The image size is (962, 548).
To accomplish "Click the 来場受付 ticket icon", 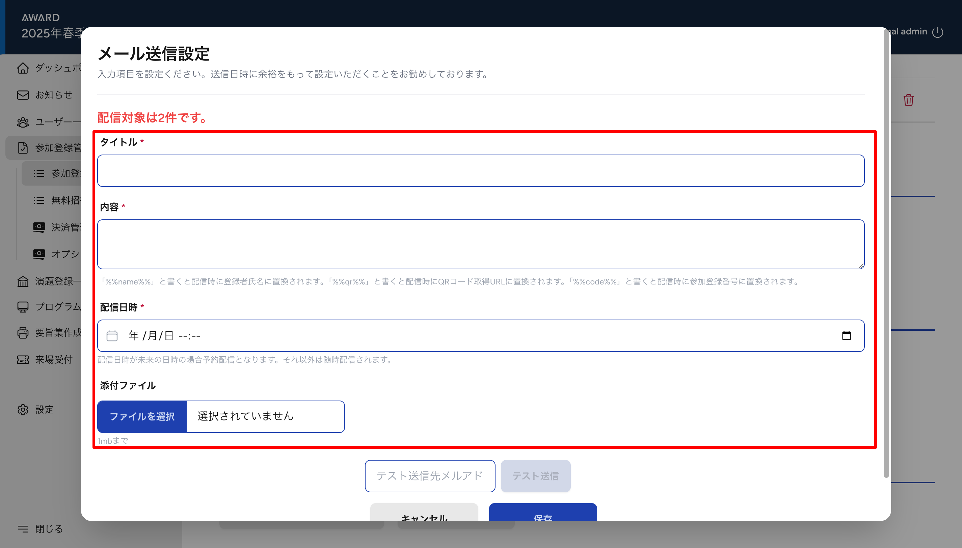I will pyautogui.click(x=23, y=360).
